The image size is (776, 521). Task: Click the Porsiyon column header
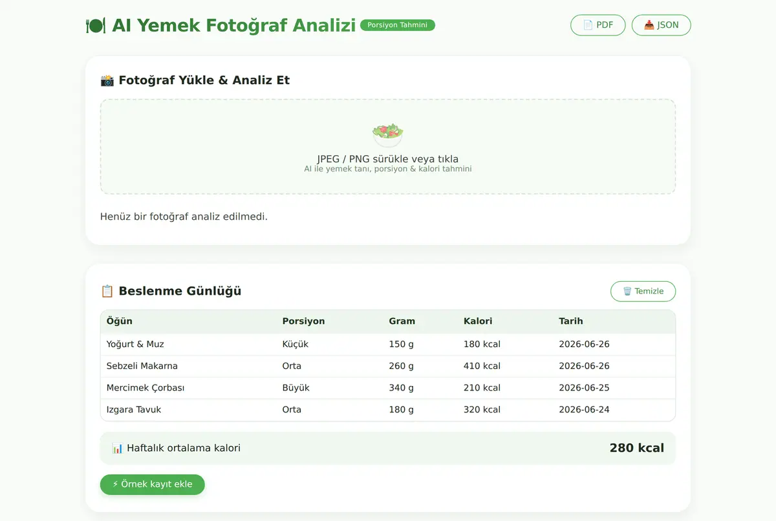point(304,321)
